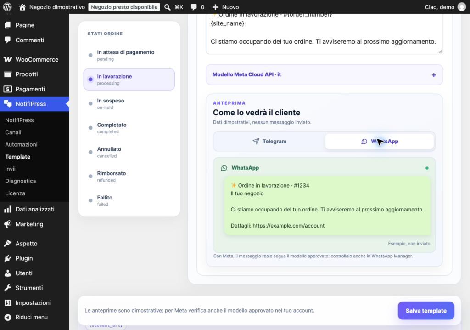Click inside the message template textarea
Image resolution: width=470 pixels, height=330 pixels.
325,34
